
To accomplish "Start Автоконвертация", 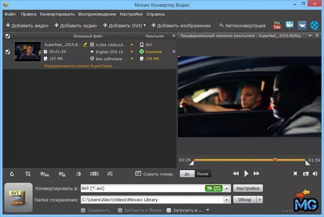I will (242, 25).
